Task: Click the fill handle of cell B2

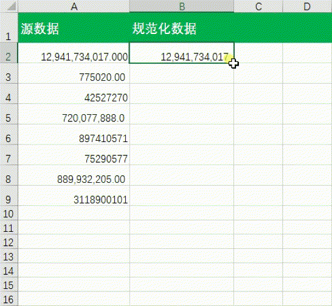Action: (234, 63)
